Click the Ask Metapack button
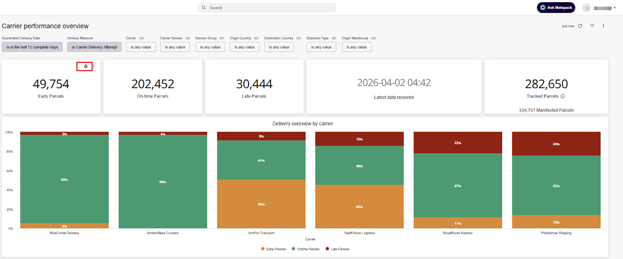Viewport: 623px width, 259px height. [x=556, y=7]
